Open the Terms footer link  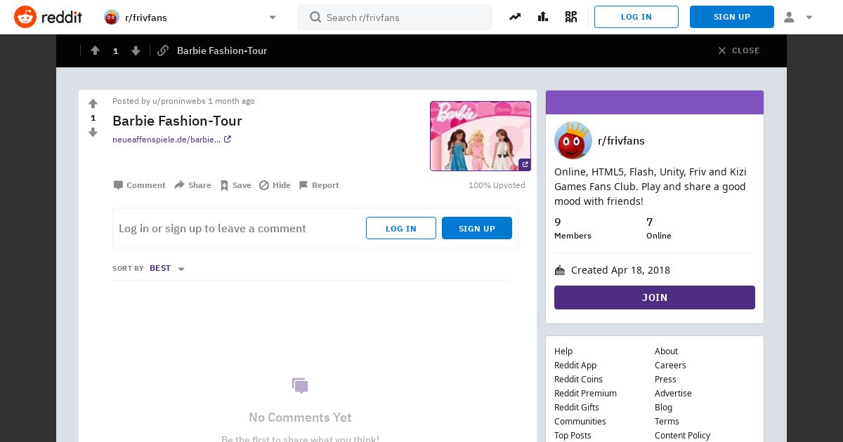click(x=667, y=421)
